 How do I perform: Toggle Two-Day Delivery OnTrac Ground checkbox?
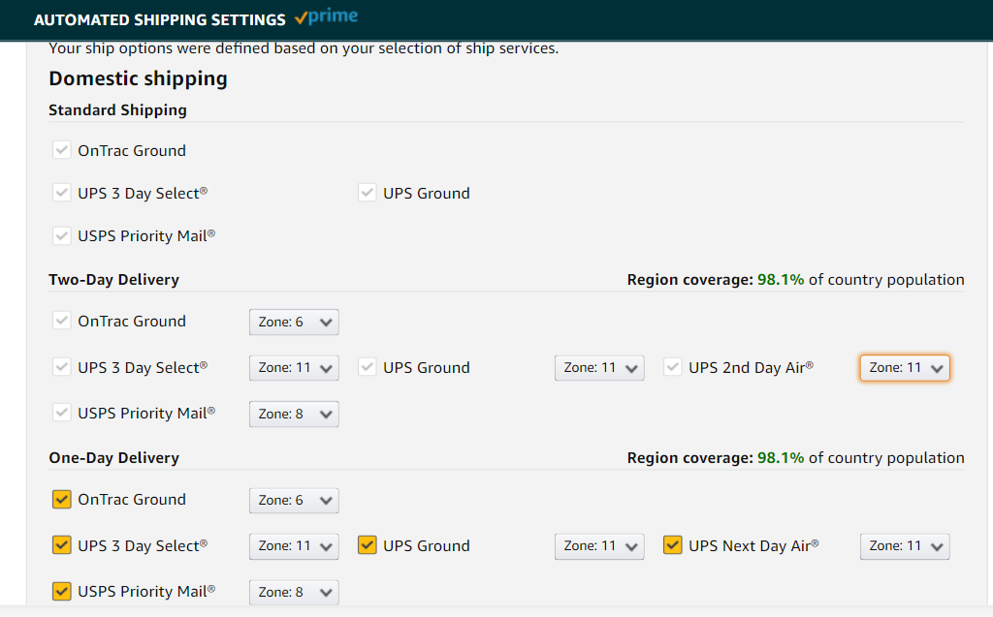[61, 321]
